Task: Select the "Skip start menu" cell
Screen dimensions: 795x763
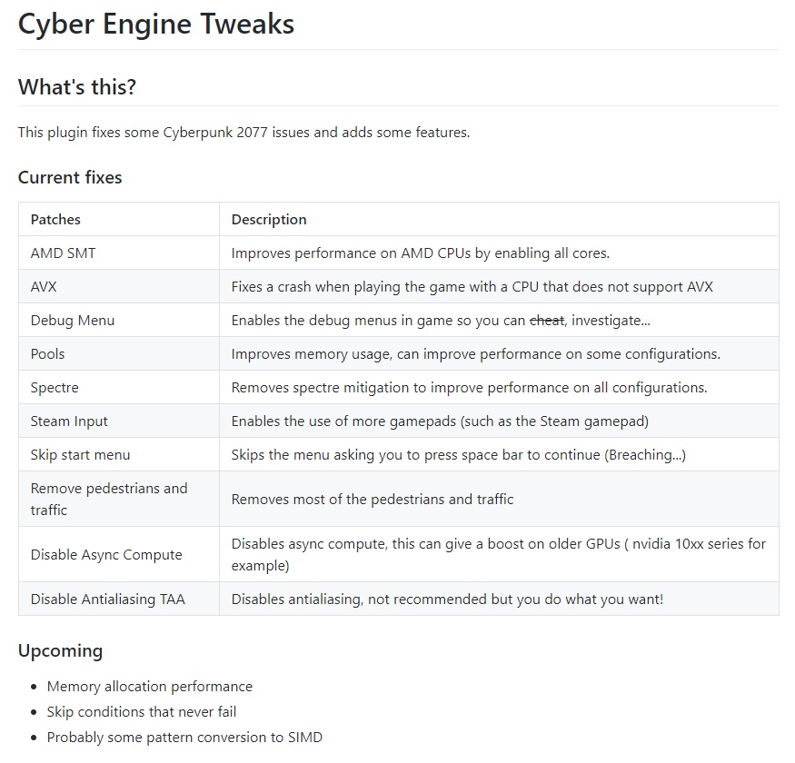Action: (x=80, y=454)
